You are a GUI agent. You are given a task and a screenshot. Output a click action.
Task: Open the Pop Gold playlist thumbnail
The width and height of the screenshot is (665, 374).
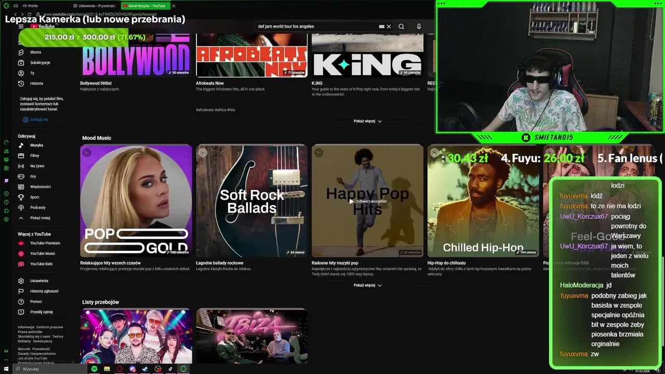tap(136, 201)
